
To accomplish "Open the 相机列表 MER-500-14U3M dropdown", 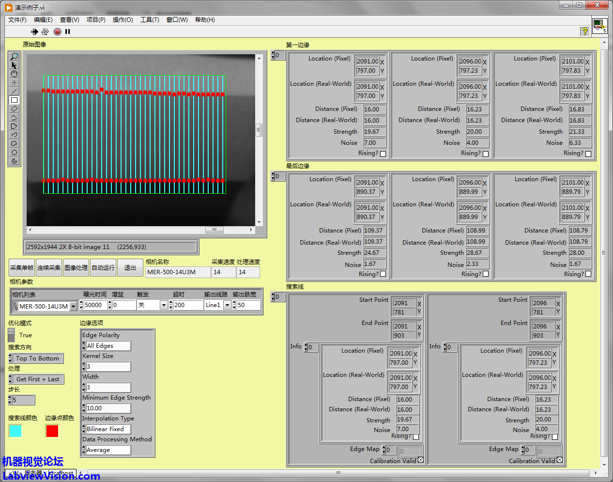I will 73,306.
